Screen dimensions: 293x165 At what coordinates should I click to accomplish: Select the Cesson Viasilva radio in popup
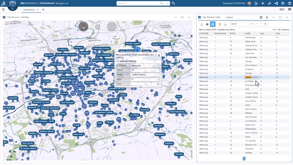[x=118, y=61]
